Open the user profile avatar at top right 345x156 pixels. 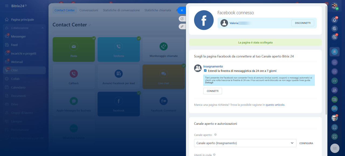click(334, 6)
